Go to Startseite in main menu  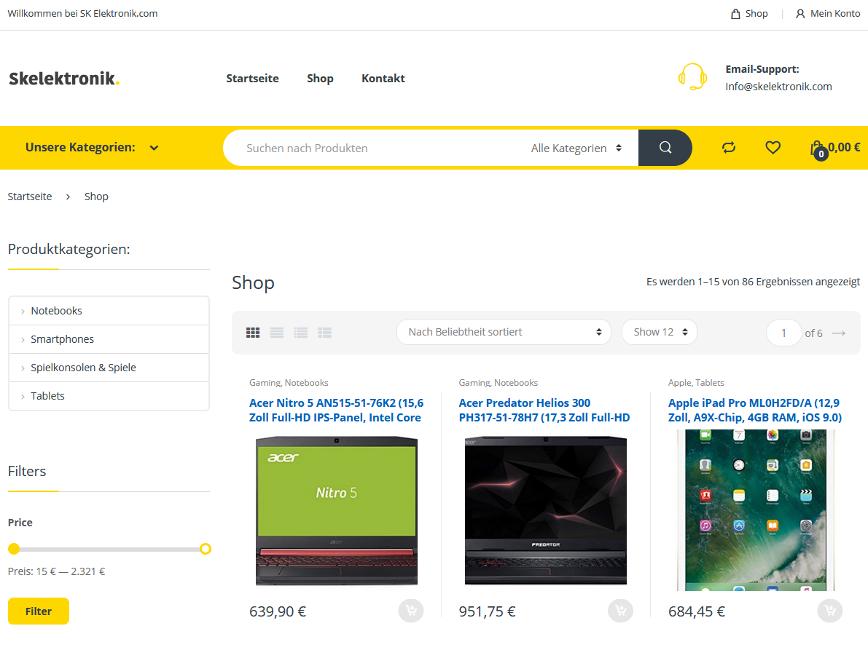point(252,79)
